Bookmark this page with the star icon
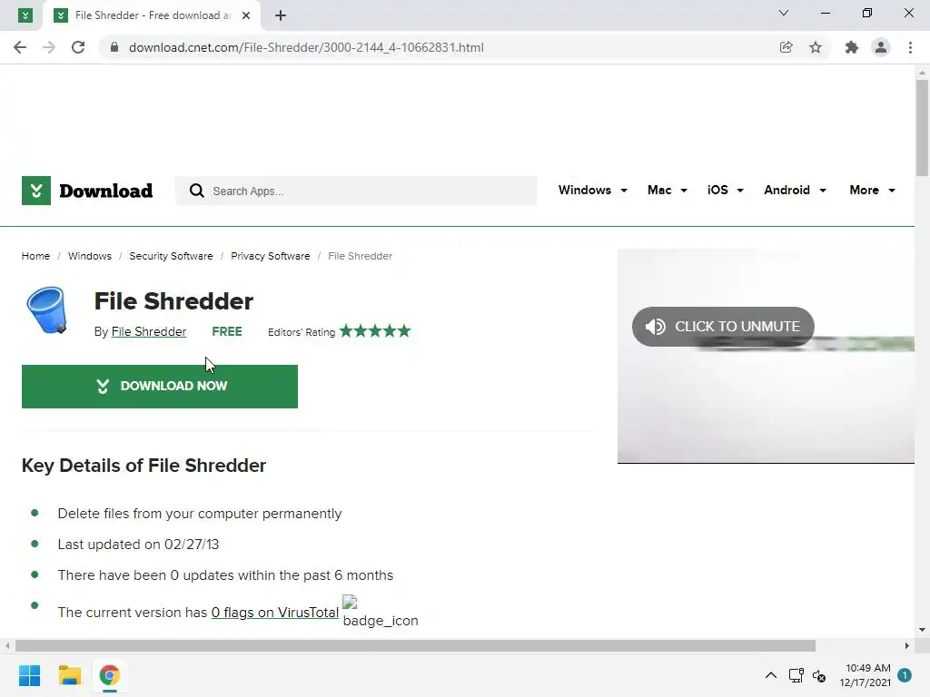Image resolution: width=930 pixels, height=697 pixels. (x=816, y=47)
